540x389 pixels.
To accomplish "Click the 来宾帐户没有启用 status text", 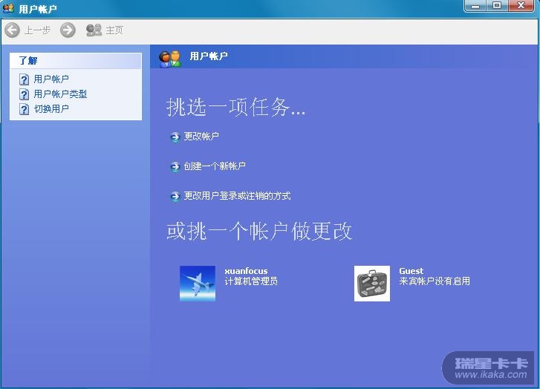I will (435, 281).
